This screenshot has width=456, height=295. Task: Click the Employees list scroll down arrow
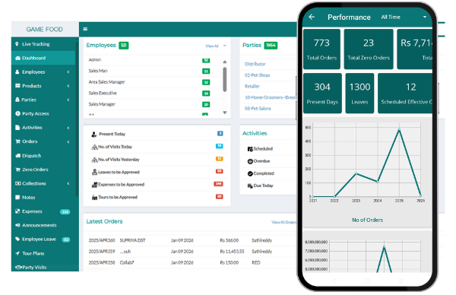224,113
